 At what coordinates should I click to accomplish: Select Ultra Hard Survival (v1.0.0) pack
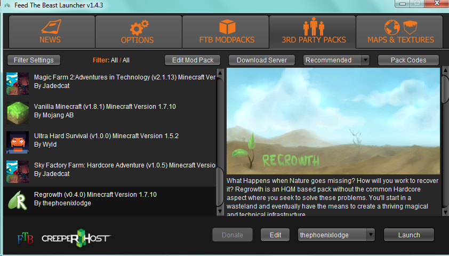tap(110, 142)
